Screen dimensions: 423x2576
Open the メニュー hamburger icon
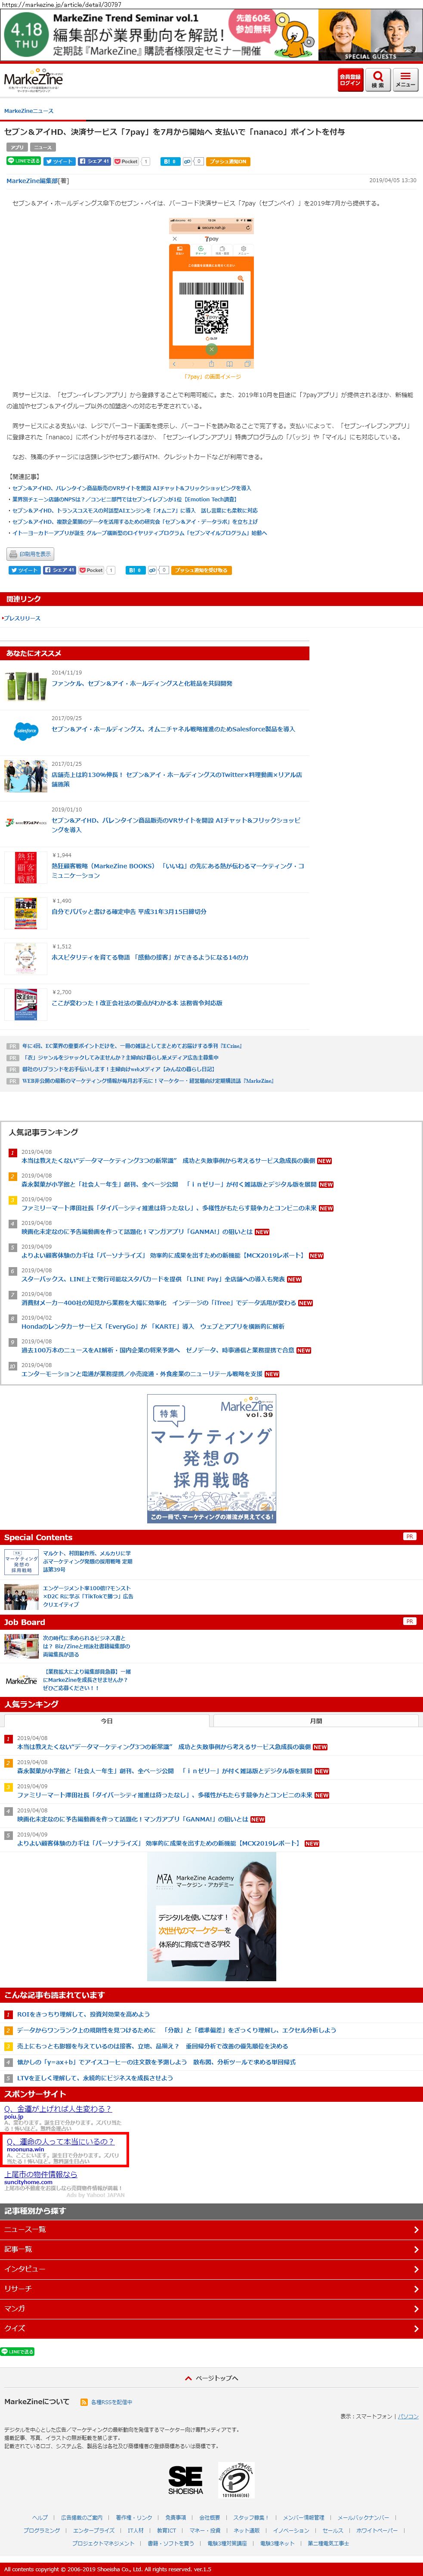[405, 80]
